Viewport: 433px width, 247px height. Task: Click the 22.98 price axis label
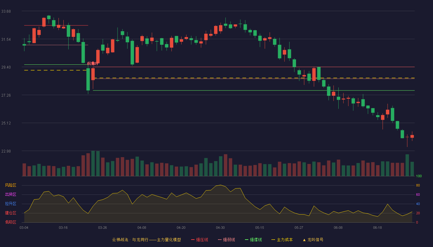[x=6, y=151]
